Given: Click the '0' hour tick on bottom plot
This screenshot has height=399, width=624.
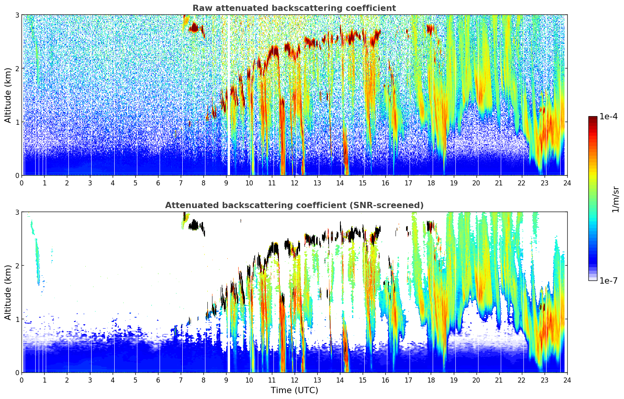Looking at the screenshot, I should [22, 380].
